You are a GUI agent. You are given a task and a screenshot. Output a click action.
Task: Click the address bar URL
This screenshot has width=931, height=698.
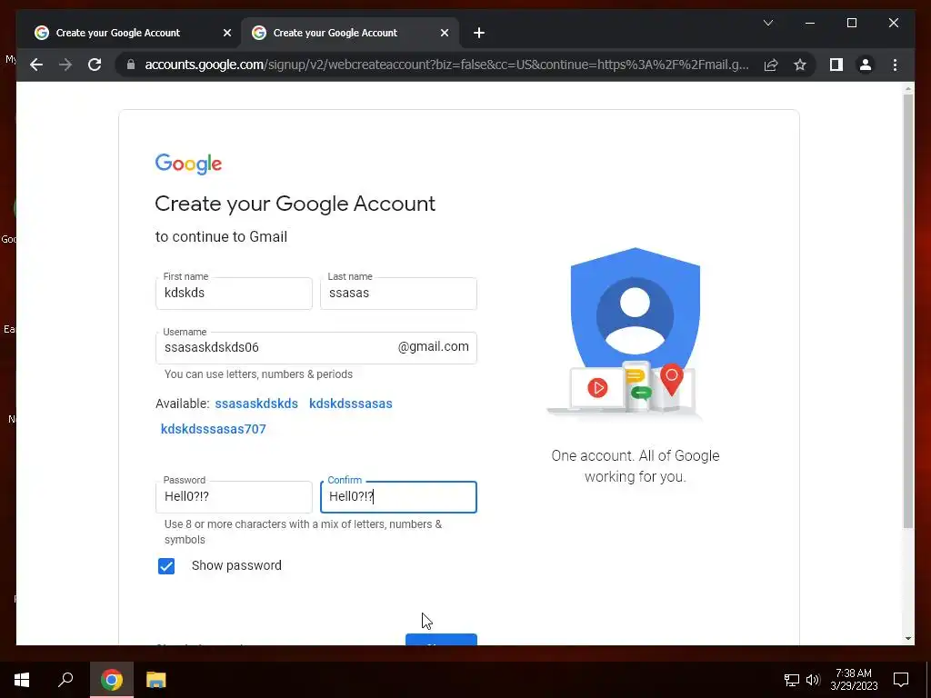pos(446,65)
